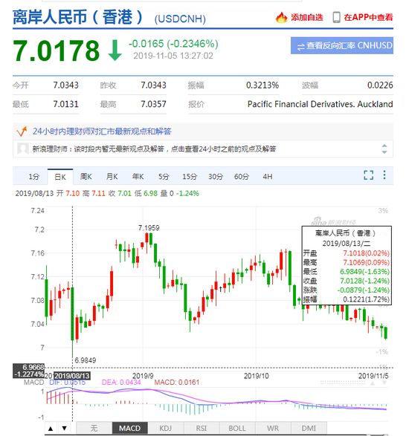Image resolution: width=409 pixels, height=436 pixels.
Task: Switch to 4H chart tab
Action: 267,177
